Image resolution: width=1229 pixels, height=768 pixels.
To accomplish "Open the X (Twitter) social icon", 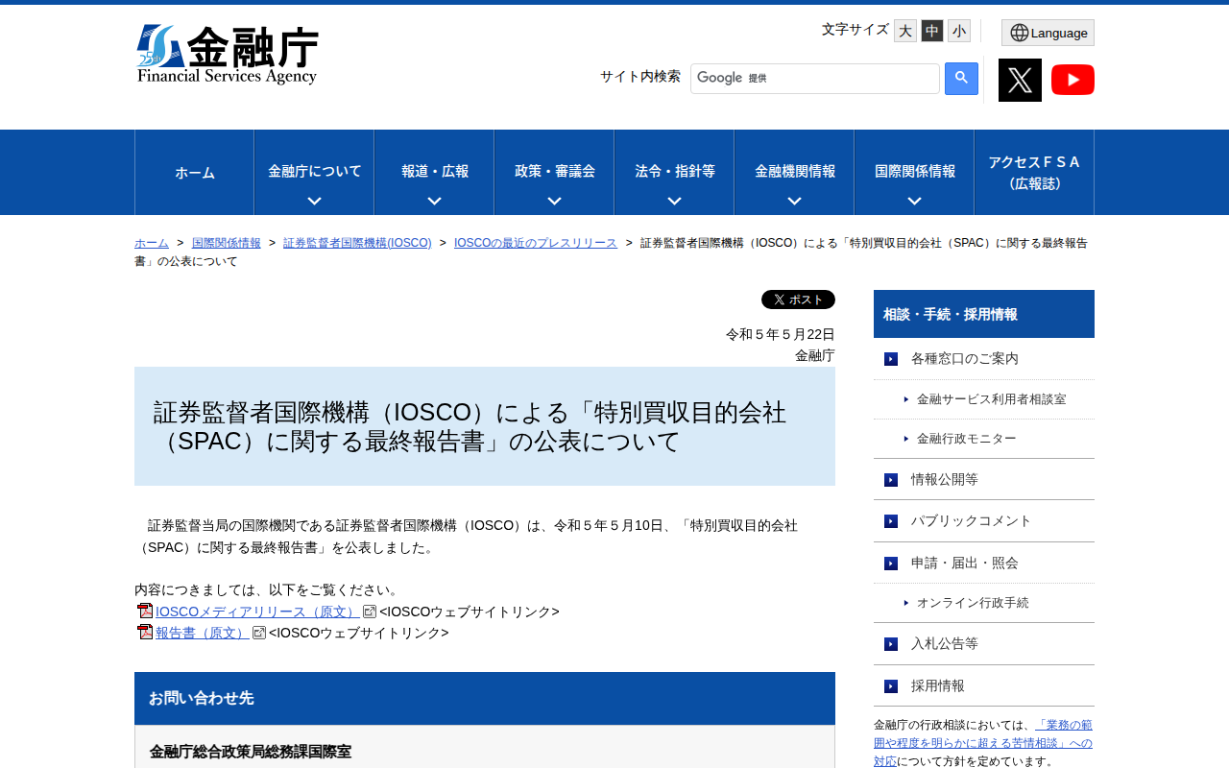I will pos(1020,80).
